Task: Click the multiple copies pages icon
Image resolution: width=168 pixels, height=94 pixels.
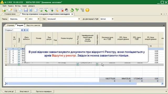Action: point(36,10)
